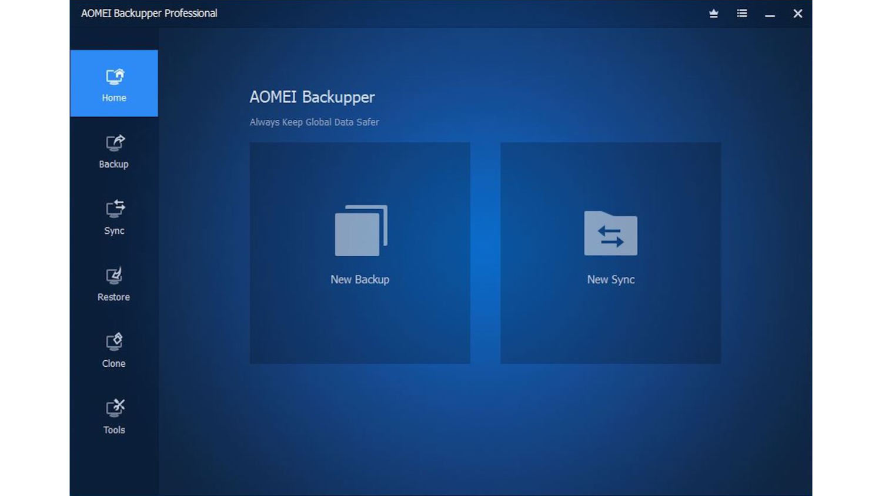The image size is (882, 496).
Task: Click the crown upgrade icon
Action: click(714, 13)
